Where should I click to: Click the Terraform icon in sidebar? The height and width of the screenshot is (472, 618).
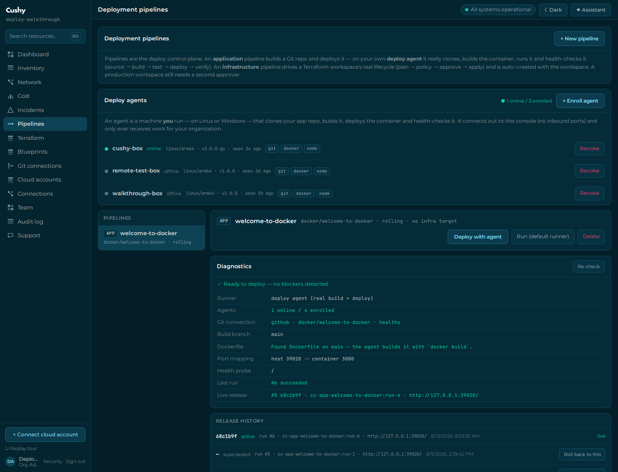pyautogui.click(x=11, y=138)
